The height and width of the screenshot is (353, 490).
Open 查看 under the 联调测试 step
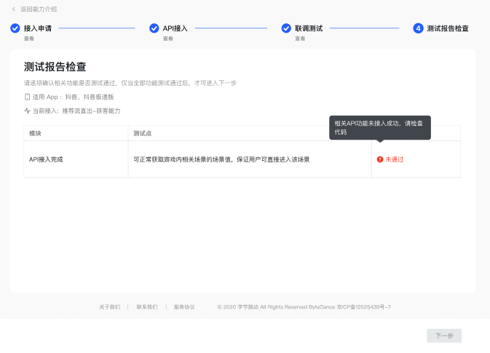click(x=300, y=38)
